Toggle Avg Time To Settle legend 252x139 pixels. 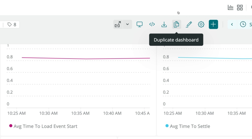point(188,126)
